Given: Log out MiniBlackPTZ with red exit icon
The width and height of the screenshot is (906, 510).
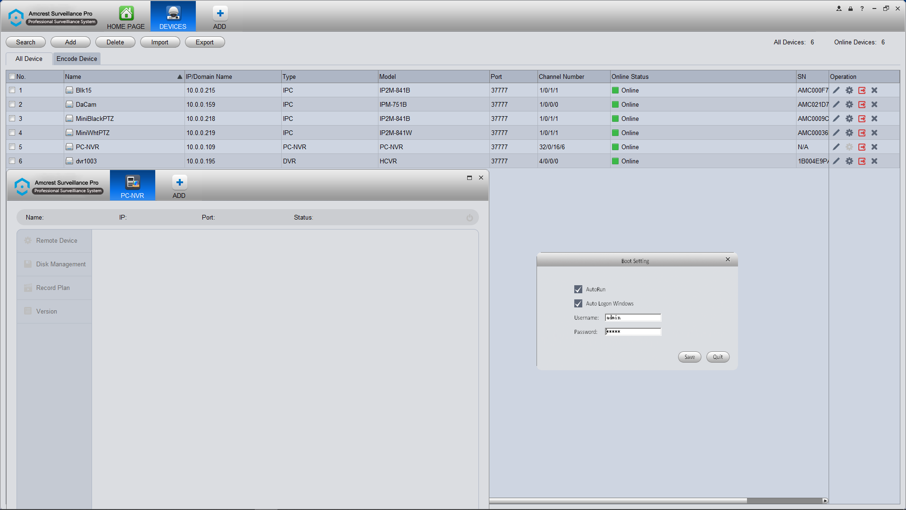Looking at the screenshot, I should pyautogui.click(x=862, y=119).
